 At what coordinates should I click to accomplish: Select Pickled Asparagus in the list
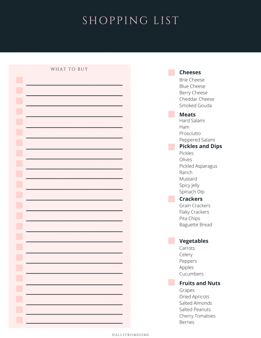pos(198,166)
